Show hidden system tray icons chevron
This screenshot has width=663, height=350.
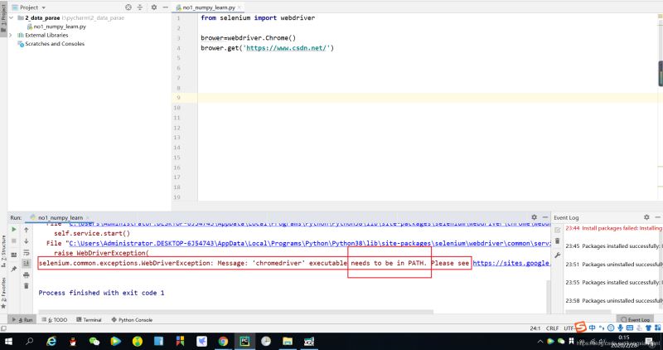coord(540,341)
